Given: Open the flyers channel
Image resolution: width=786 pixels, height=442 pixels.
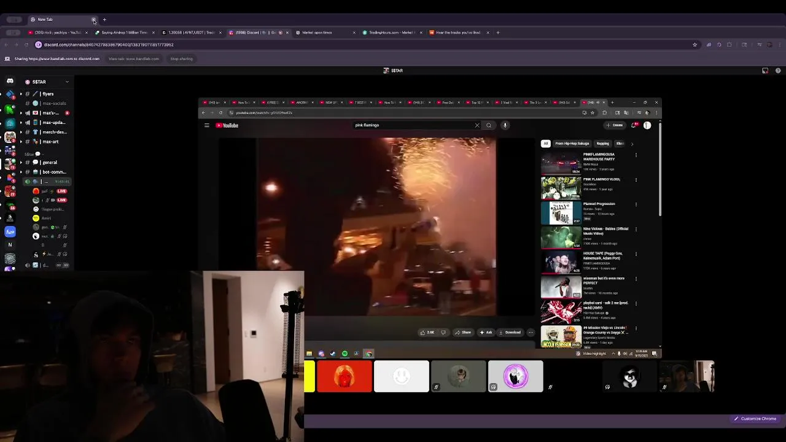Looking at the screenshot, I should [x=47, y=94].
